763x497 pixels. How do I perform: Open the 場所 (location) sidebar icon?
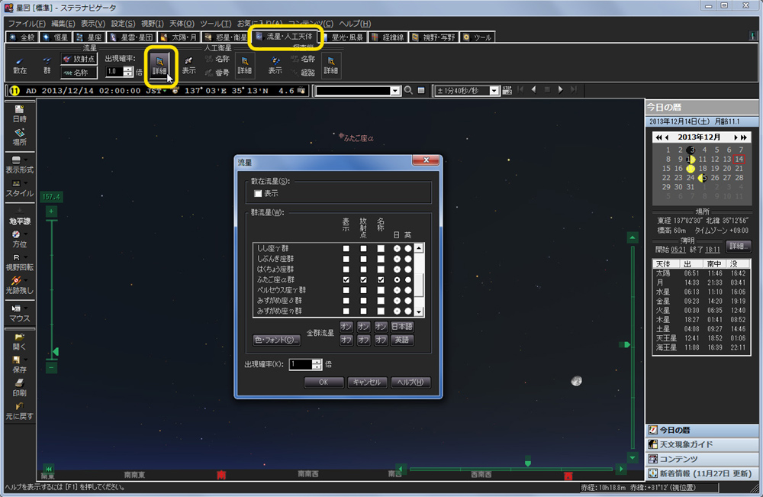pos(20,137)
